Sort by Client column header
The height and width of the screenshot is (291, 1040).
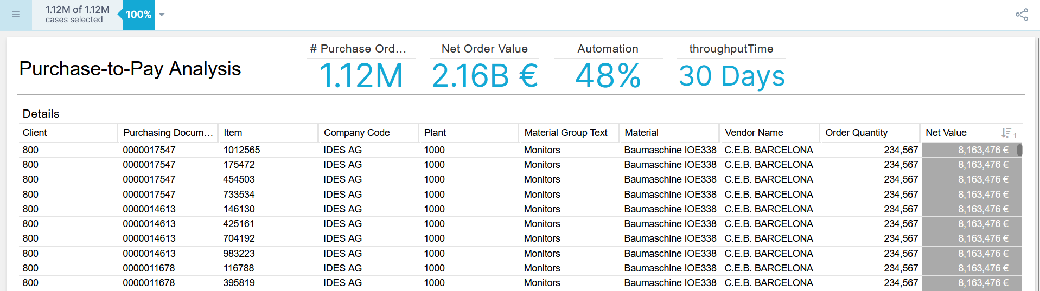[x=35, y=133]
